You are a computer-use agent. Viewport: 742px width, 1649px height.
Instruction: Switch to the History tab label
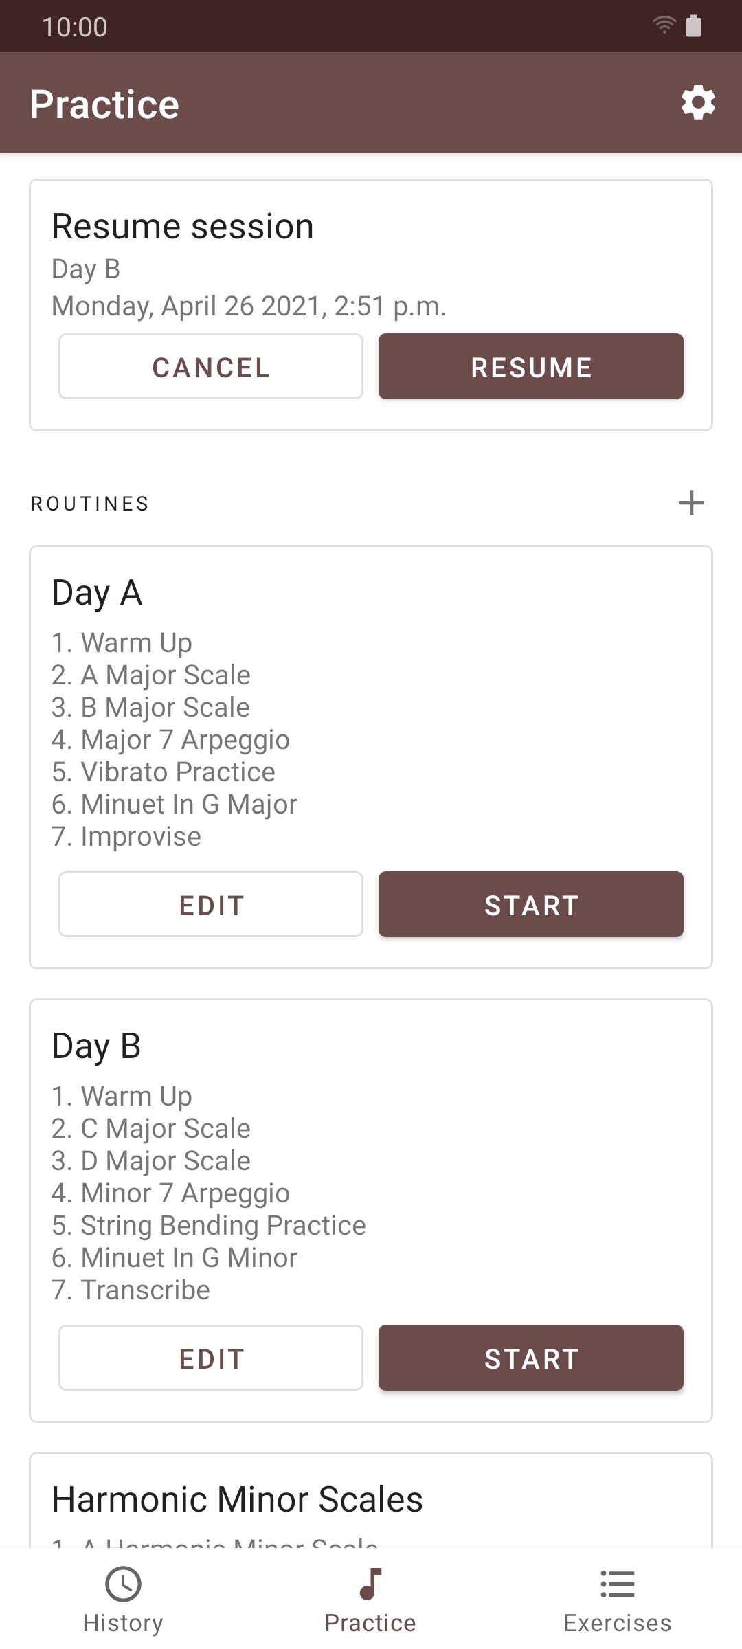point(123,1623)
